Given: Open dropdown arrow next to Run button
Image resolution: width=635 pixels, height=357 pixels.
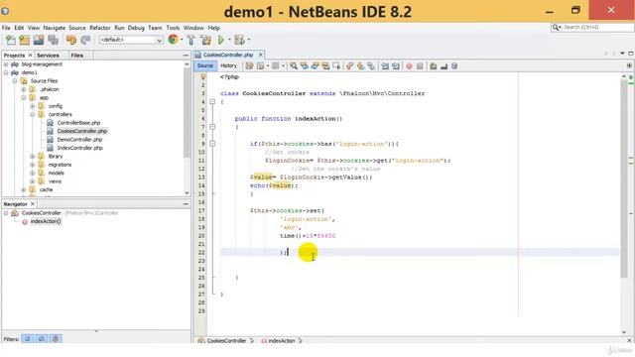Looking at the screenshot, I should [x=229, y=40].
